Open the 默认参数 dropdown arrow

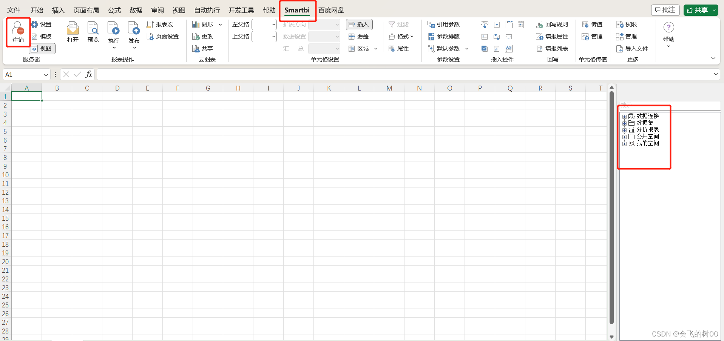pyautogui.click(x=467, y=48)
